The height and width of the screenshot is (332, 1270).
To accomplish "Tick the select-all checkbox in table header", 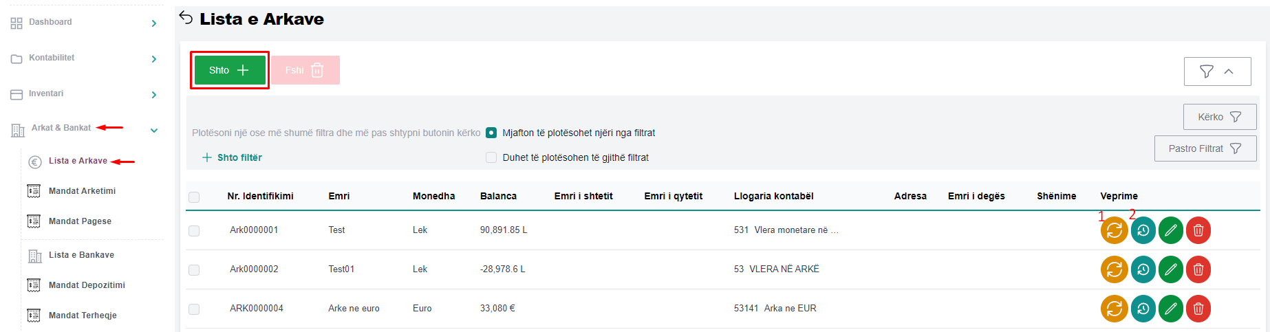I will [x=194, y=197].
